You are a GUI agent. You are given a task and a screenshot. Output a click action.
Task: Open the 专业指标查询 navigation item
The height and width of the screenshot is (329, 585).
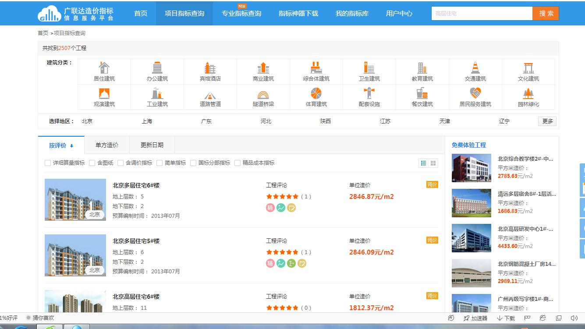click(241, 14)
